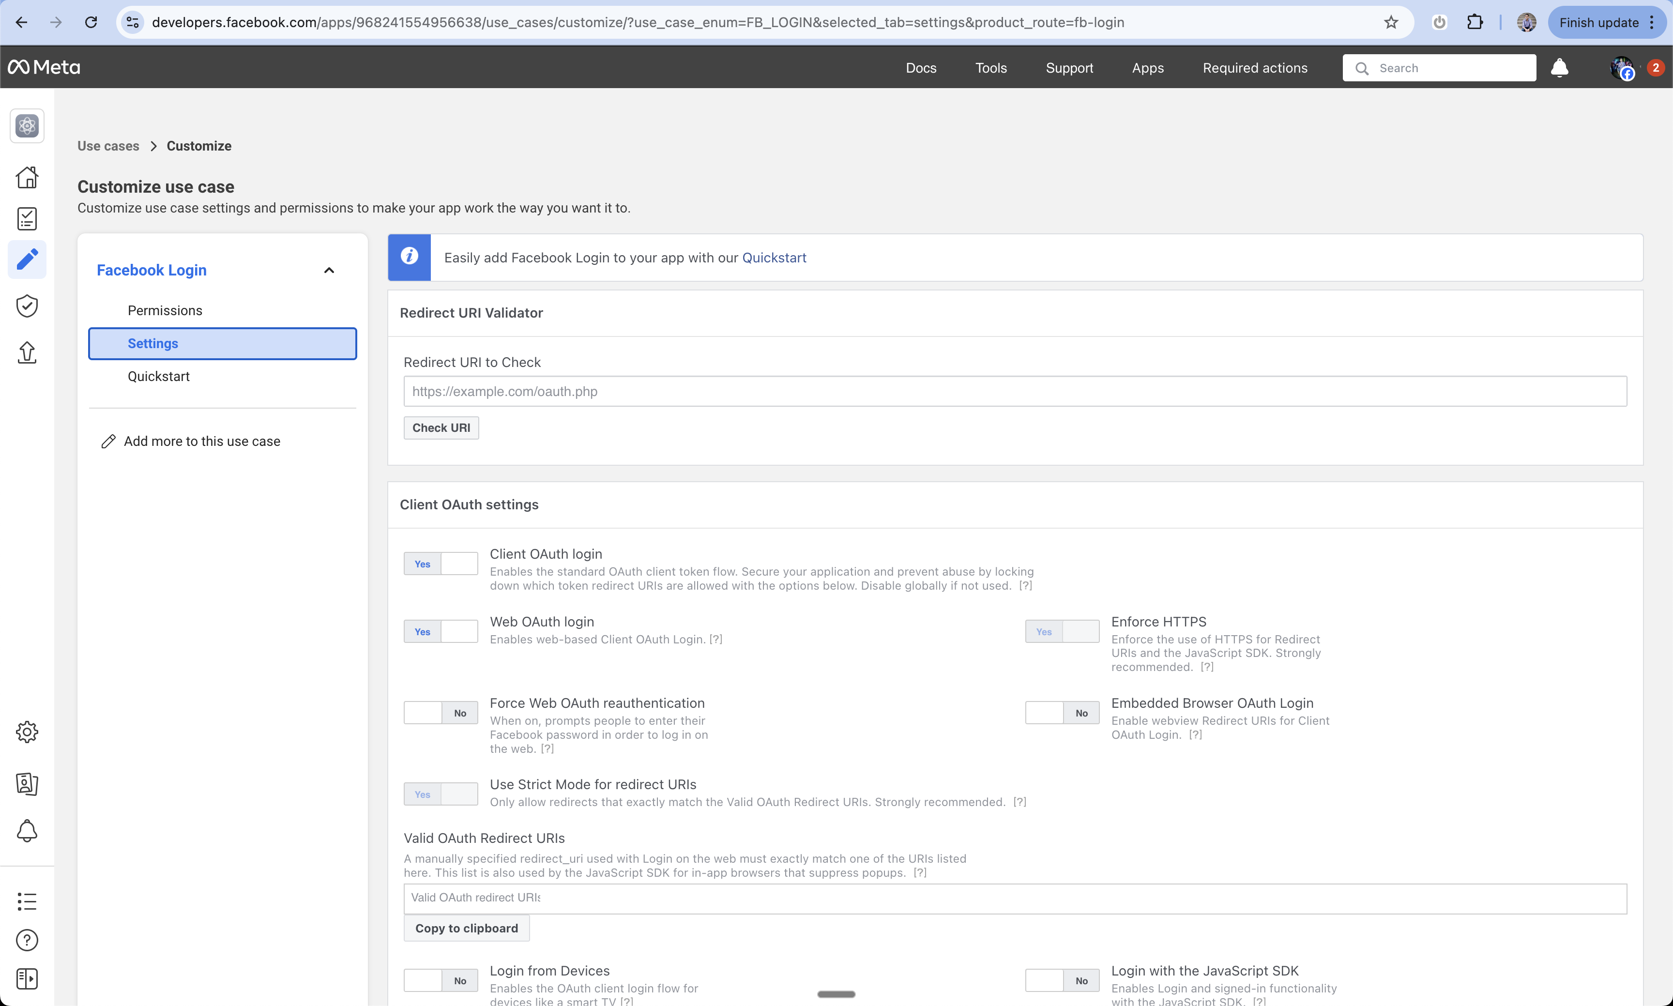Screen dimensions: 1673x1006
Task: Select the Use cases pencil icon
Action: click(27, 259)
